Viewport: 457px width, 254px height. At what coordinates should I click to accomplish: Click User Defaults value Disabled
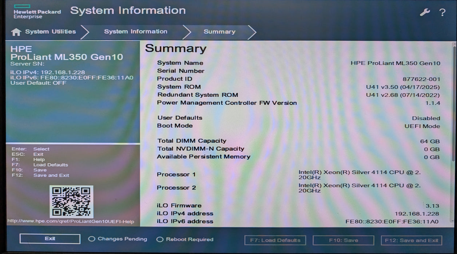tap(426, 118)
